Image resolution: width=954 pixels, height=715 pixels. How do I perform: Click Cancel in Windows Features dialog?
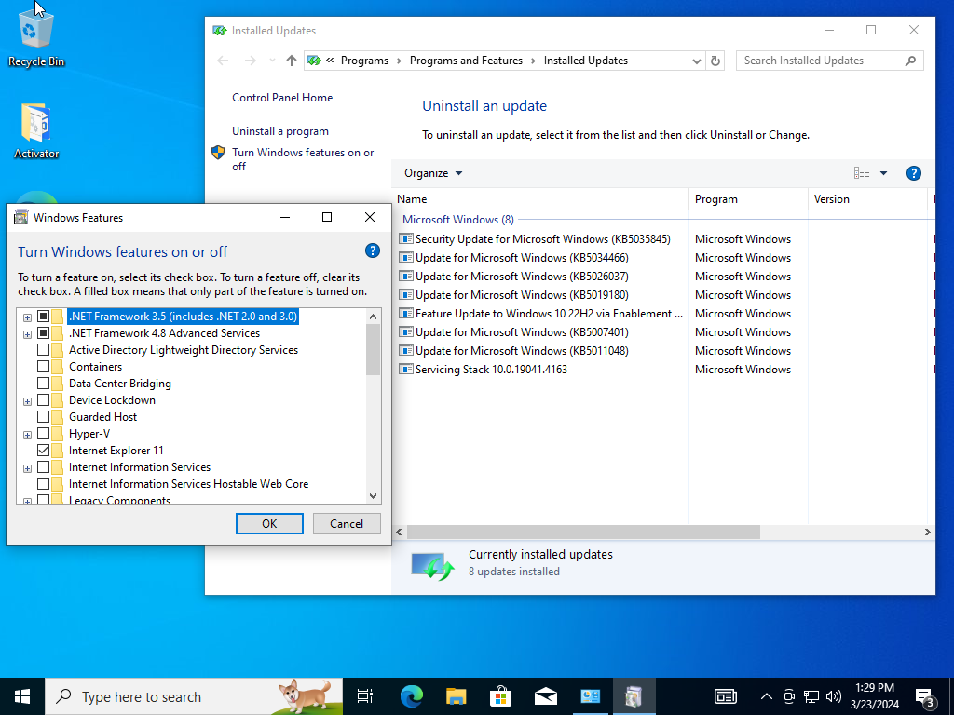[x=347, y=523]
